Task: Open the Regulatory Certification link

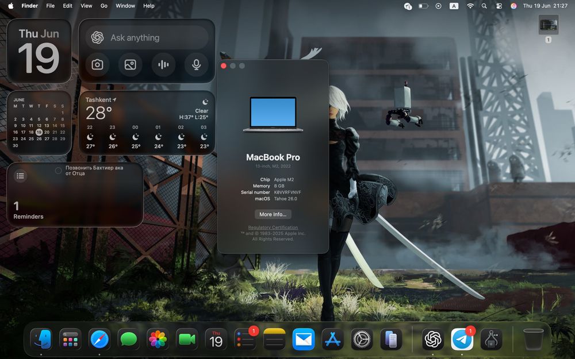Action: (x=273, y=227)
